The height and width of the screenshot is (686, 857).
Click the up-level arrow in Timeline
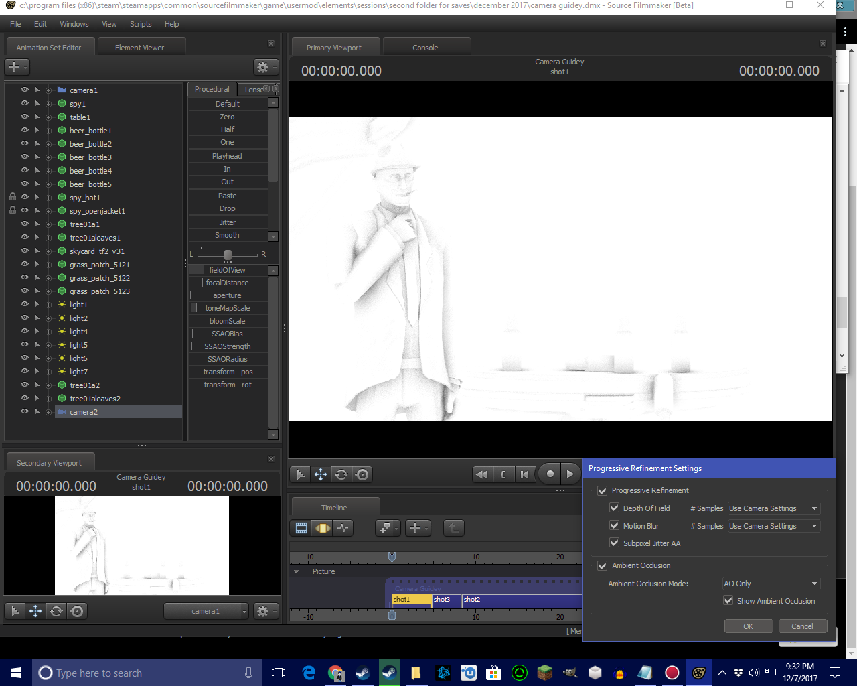point(453,528)
